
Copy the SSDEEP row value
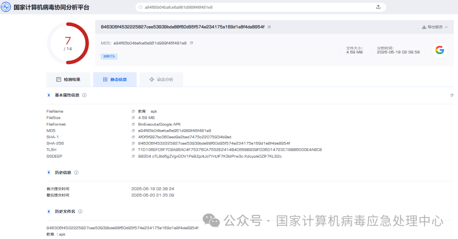click(133, 156)
